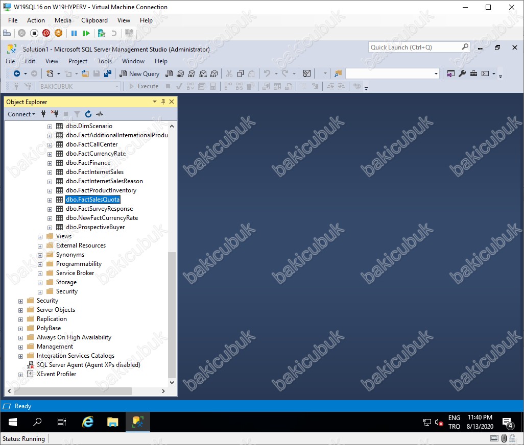
Task: Select the dbo.NewFactCurrencyRate table
Action: tap(102, 218)
